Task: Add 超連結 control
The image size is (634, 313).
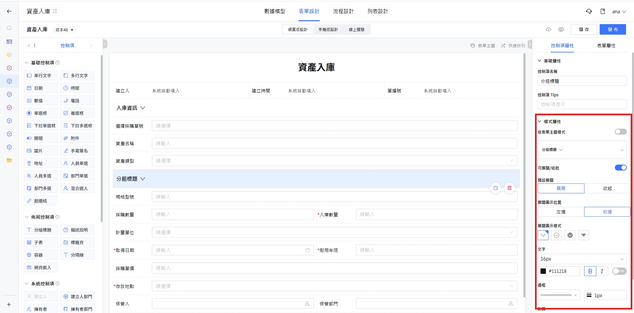Action: pos(41,201)
